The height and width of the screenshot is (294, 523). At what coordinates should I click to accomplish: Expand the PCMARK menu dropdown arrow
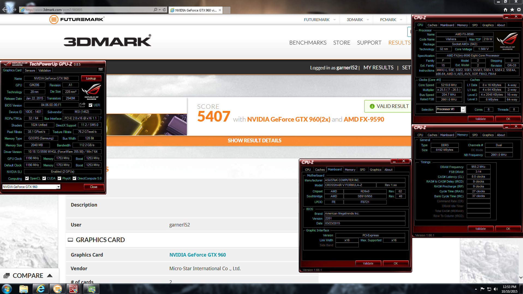[x=401, y=20]
